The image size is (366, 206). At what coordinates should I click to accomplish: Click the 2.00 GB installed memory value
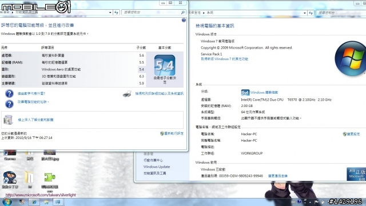pyautogui.click(x=247, y=106)
